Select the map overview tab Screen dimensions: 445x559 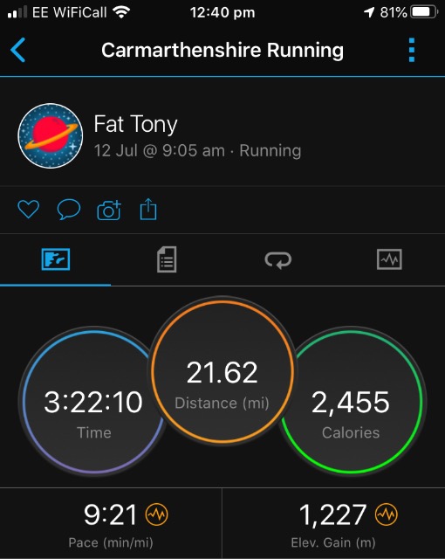[56, 259]
